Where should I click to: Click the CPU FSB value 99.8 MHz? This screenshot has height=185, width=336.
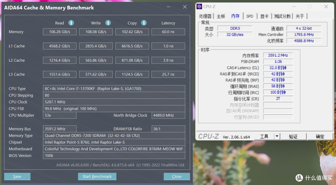(x=114, y=108)
